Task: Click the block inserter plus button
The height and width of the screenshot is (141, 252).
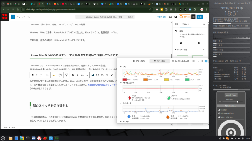Action: coord(13,17)
